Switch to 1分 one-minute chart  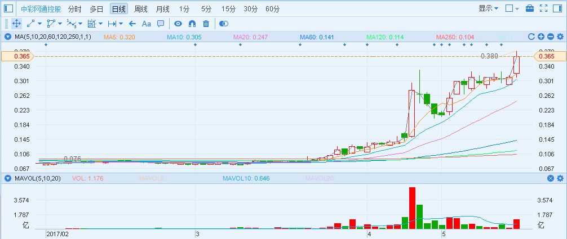click(184, 8)
